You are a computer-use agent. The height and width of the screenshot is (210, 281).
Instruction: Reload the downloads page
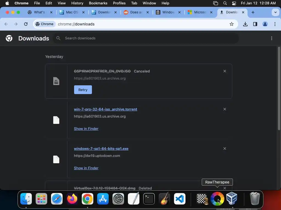click(x=26, y=24)
